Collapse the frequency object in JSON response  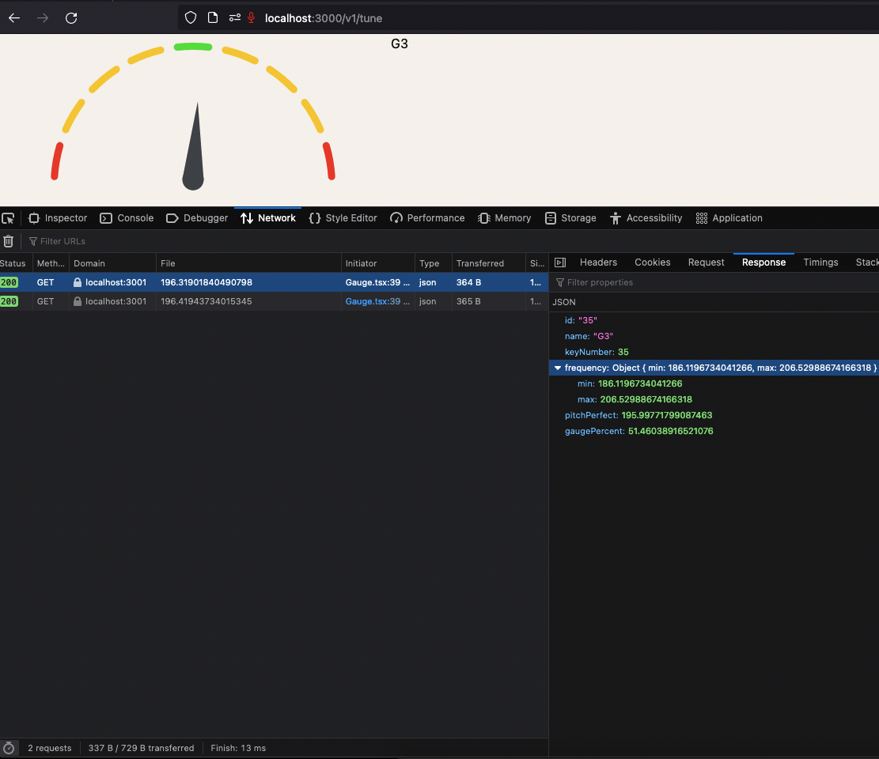(x=558, y=368)
